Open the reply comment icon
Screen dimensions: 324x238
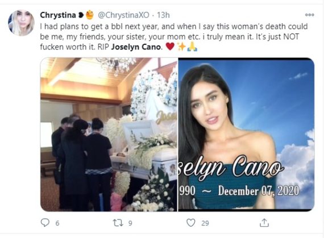click(x=45, y=223)
